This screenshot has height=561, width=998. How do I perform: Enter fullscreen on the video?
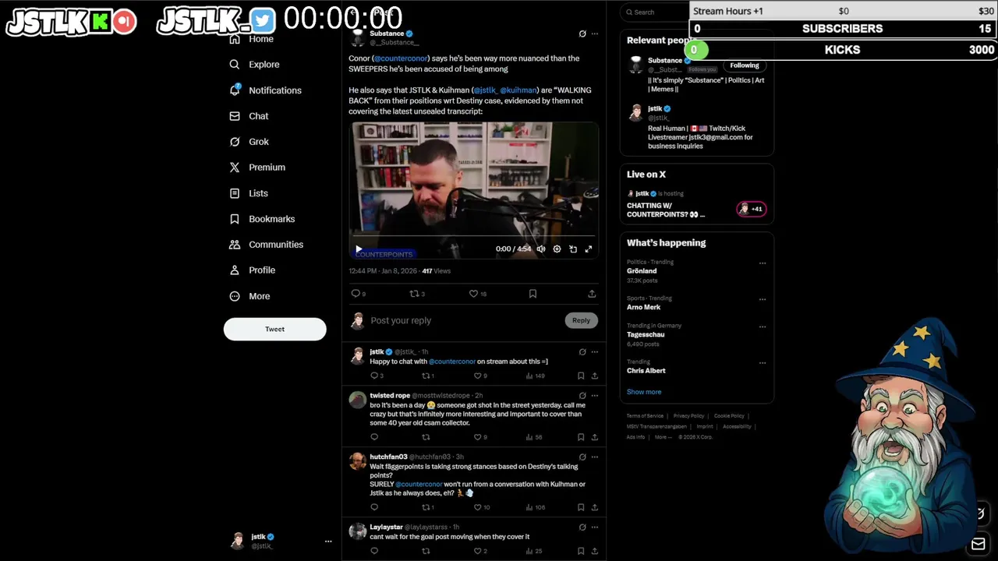[589, 249]
